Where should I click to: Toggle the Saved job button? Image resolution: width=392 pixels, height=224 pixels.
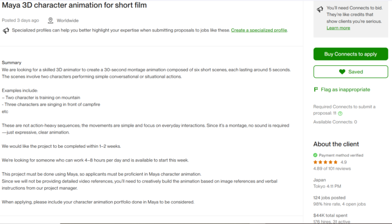351,72
